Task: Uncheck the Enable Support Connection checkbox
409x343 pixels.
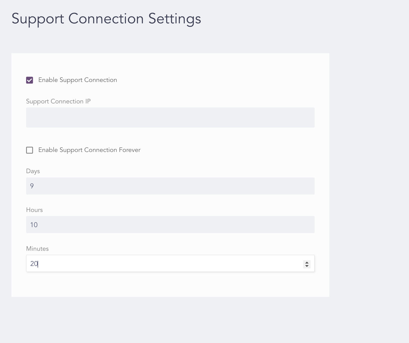Action: (x=30, y=80)
